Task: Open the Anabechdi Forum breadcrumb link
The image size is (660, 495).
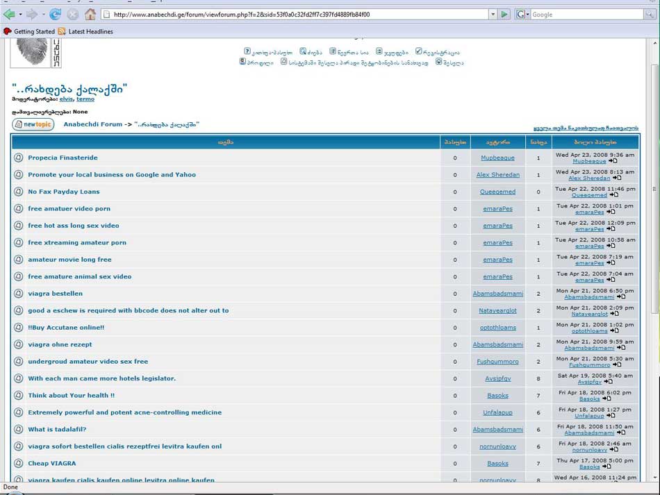Action: (92, 124)
